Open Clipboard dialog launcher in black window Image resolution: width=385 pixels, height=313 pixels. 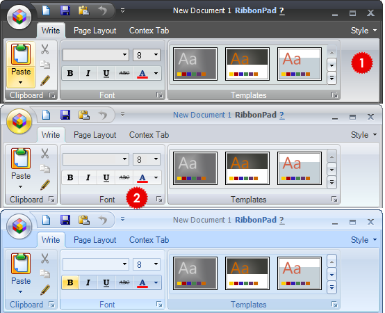tap(52, 95)
